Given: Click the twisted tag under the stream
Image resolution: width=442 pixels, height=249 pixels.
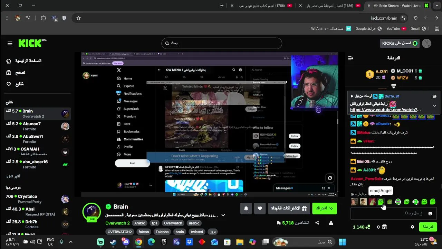Looking at the screenshot, I should pos(197,232).
